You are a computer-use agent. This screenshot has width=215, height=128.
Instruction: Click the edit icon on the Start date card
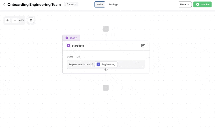tap(143, 46)
